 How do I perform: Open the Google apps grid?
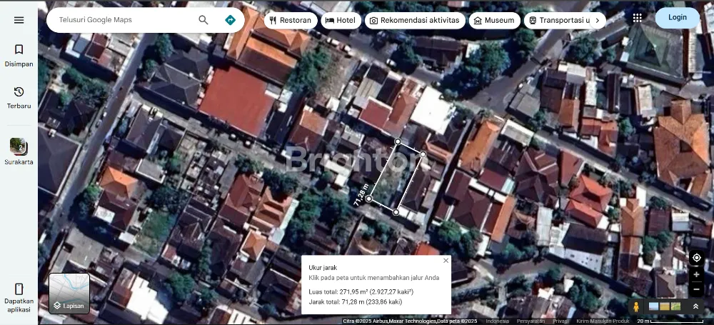point(637,18)
